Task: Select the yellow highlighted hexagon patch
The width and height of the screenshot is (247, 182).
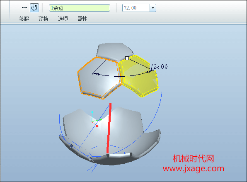Action: 138,76
